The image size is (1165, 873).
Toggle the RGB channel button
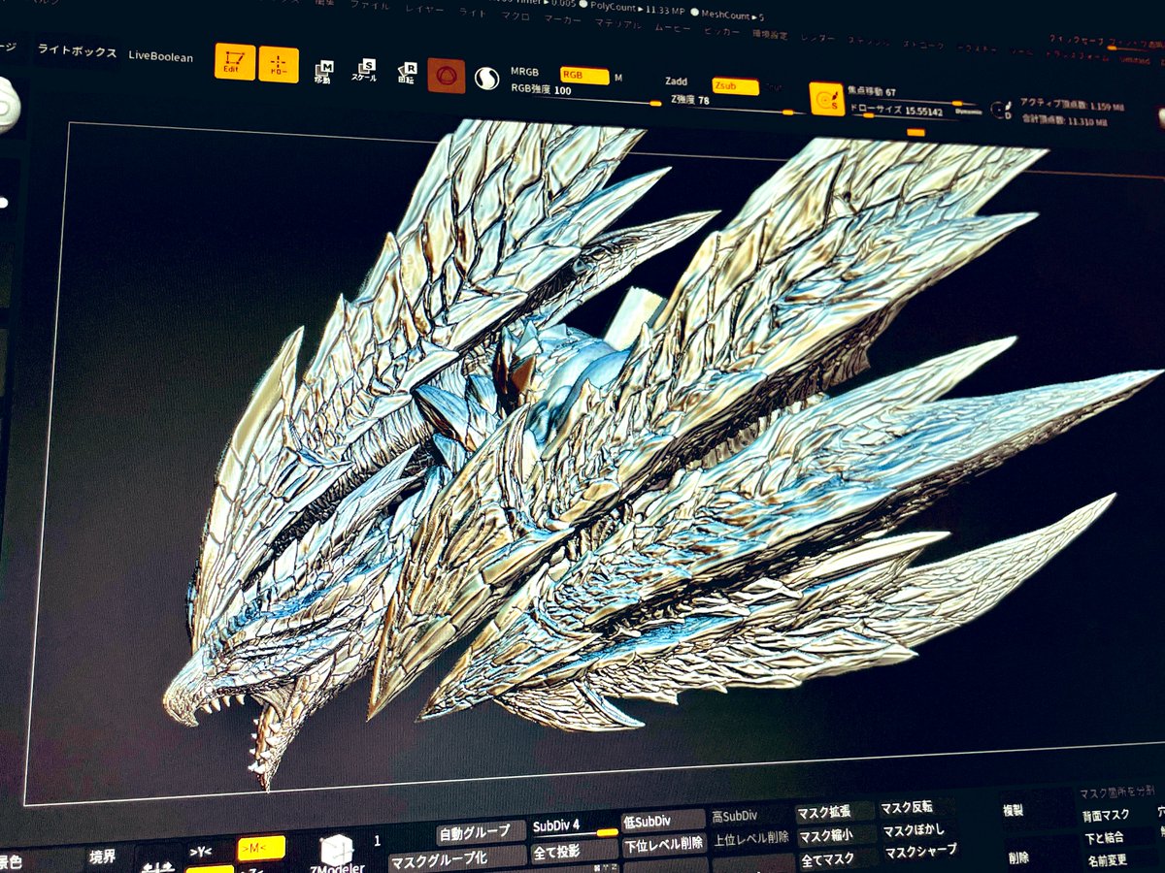click(584, 76)
